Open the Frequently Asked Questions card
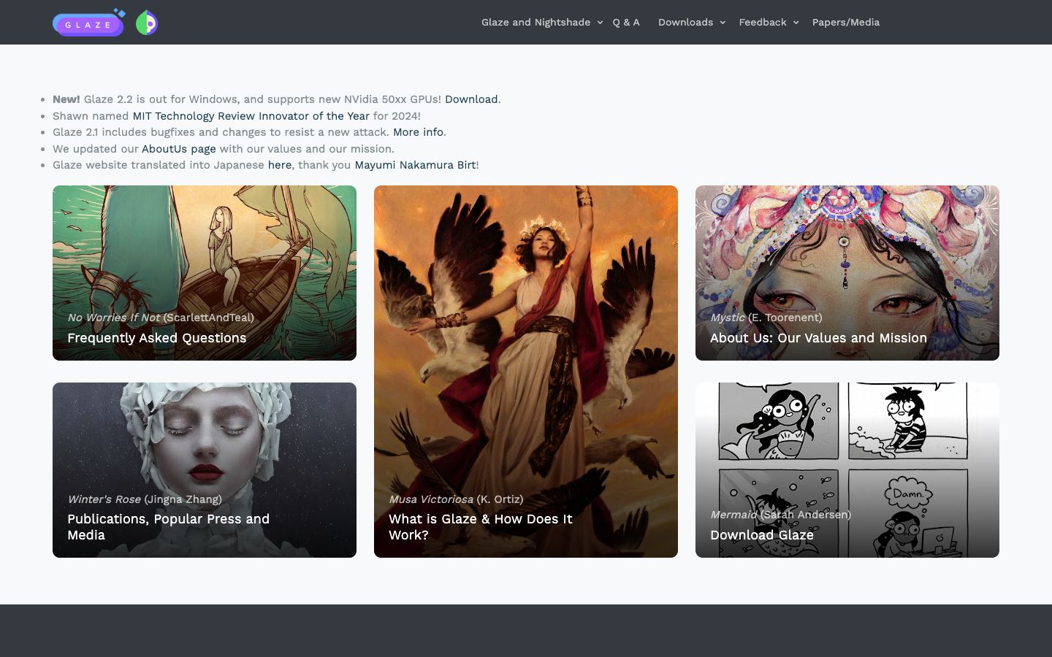This screenshot has height=657, width=1052. [205, 273]
